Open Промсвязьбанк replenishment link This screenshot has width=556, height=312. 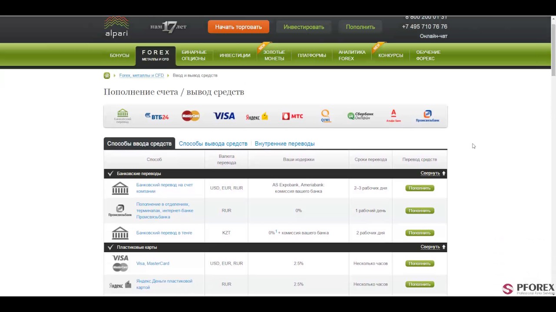[165, 211]
